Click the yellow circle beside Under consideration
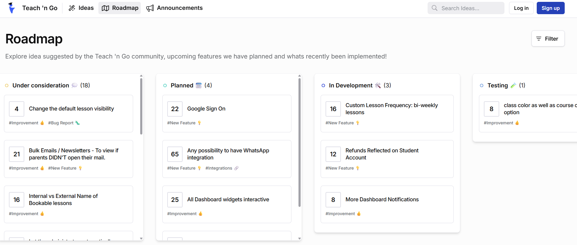This screenshot has width=577, height=245. [7, 86]
